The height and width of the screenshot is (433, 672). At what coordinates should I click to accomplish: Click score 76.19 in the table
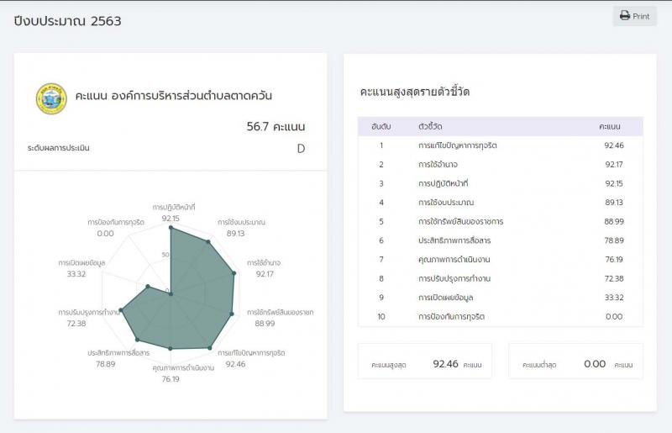pyautogui.click(x=614, y=259)
